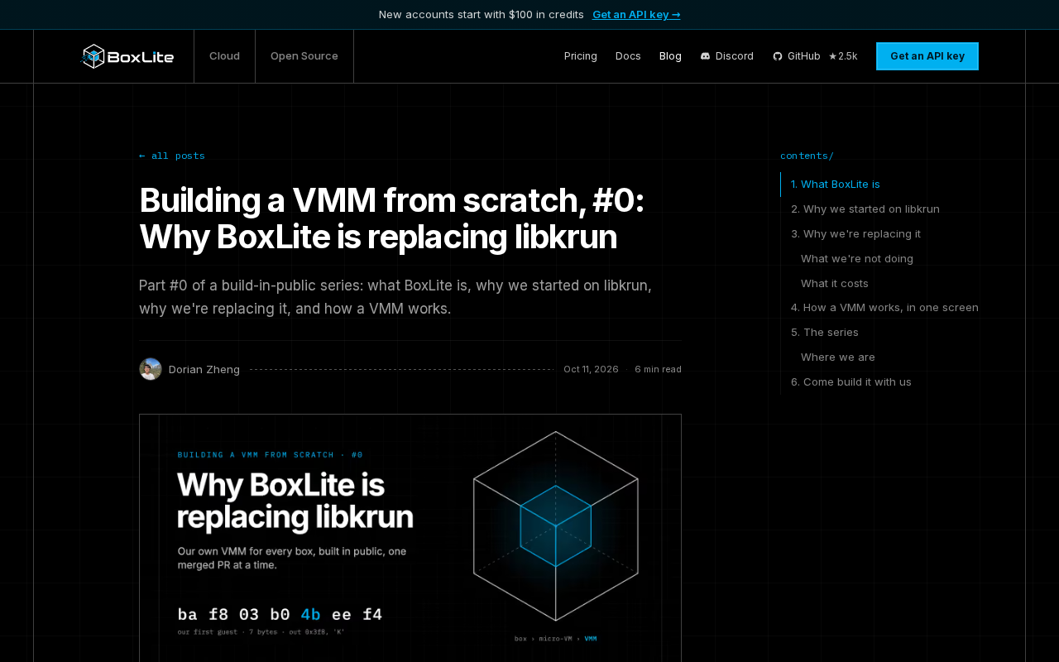Jump to Come build it with us

point(851,381)
